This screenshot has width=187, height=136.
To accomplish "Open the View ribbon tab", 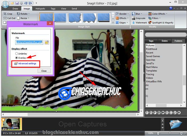I will click(x=64, y=9).
